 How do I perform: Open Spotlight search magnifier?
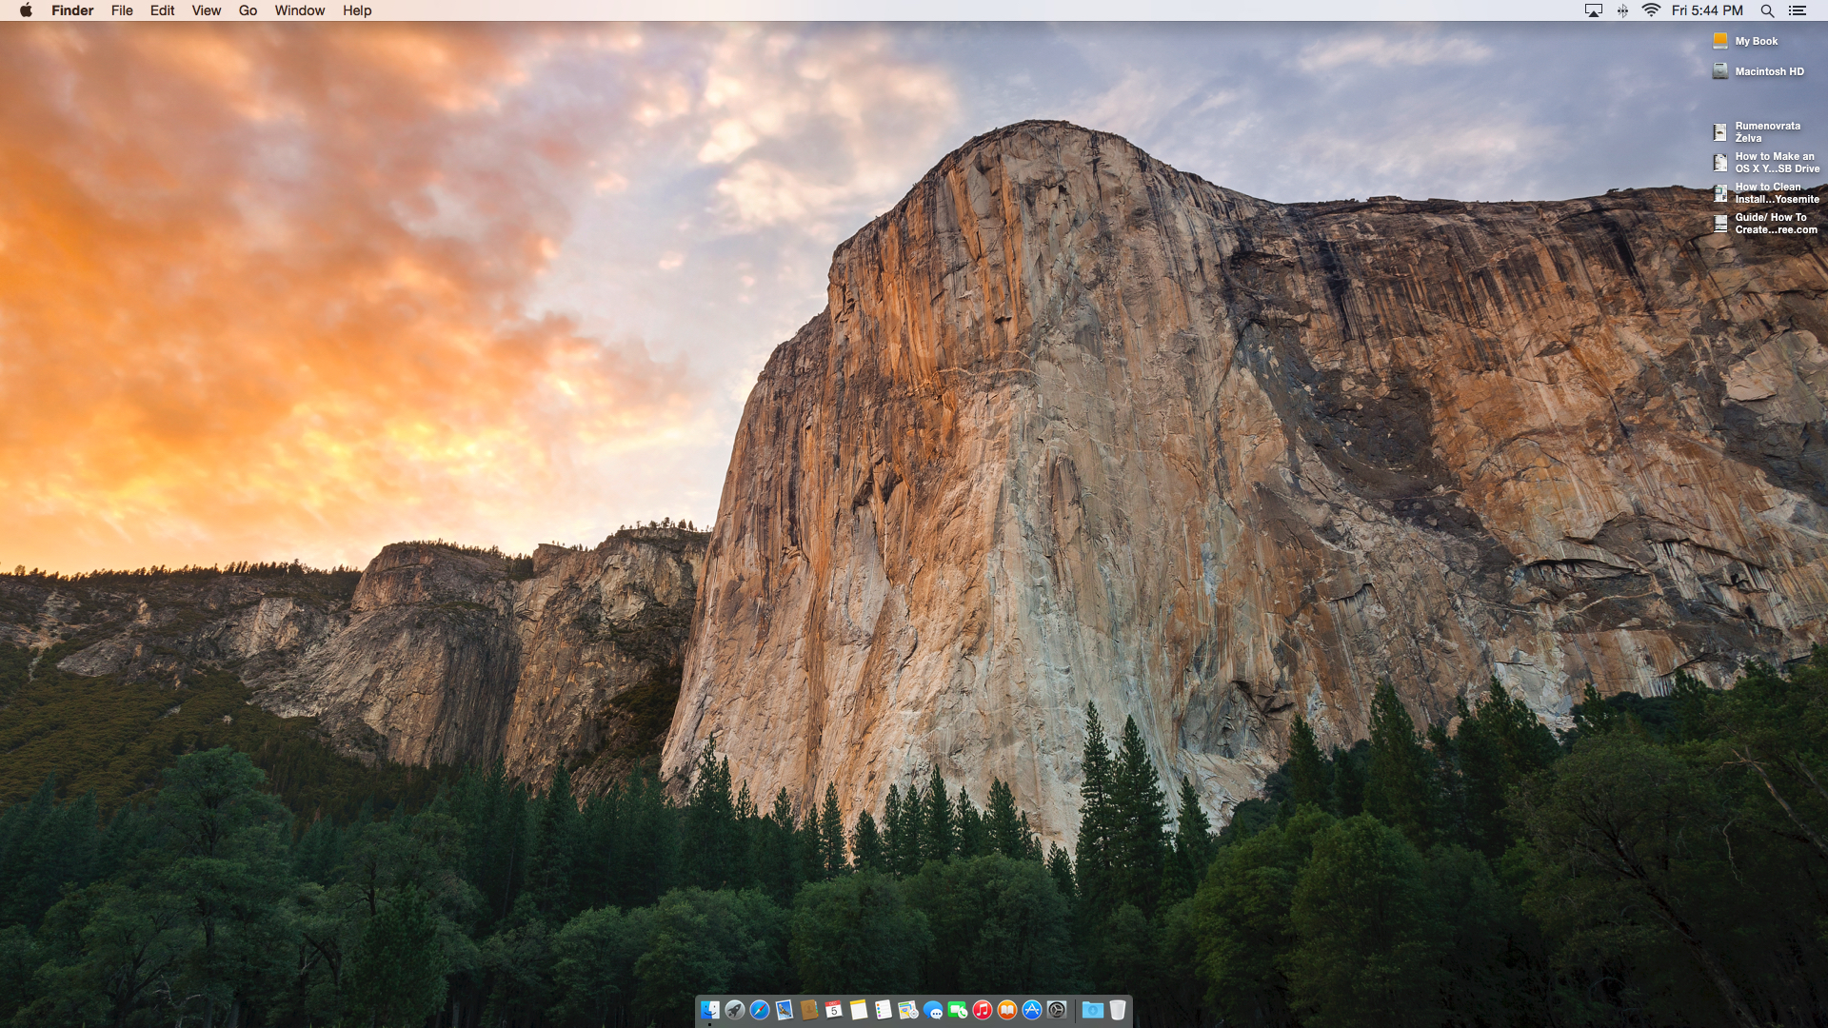point(1767,10)
